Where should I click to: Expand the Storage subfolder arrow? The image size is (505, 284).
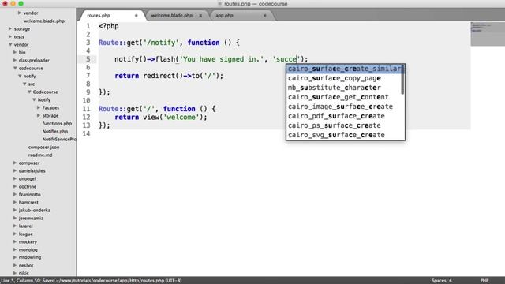[x=39, y=115]
